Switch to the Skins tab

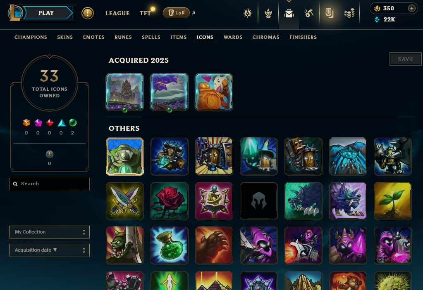[x=65, y=37]
